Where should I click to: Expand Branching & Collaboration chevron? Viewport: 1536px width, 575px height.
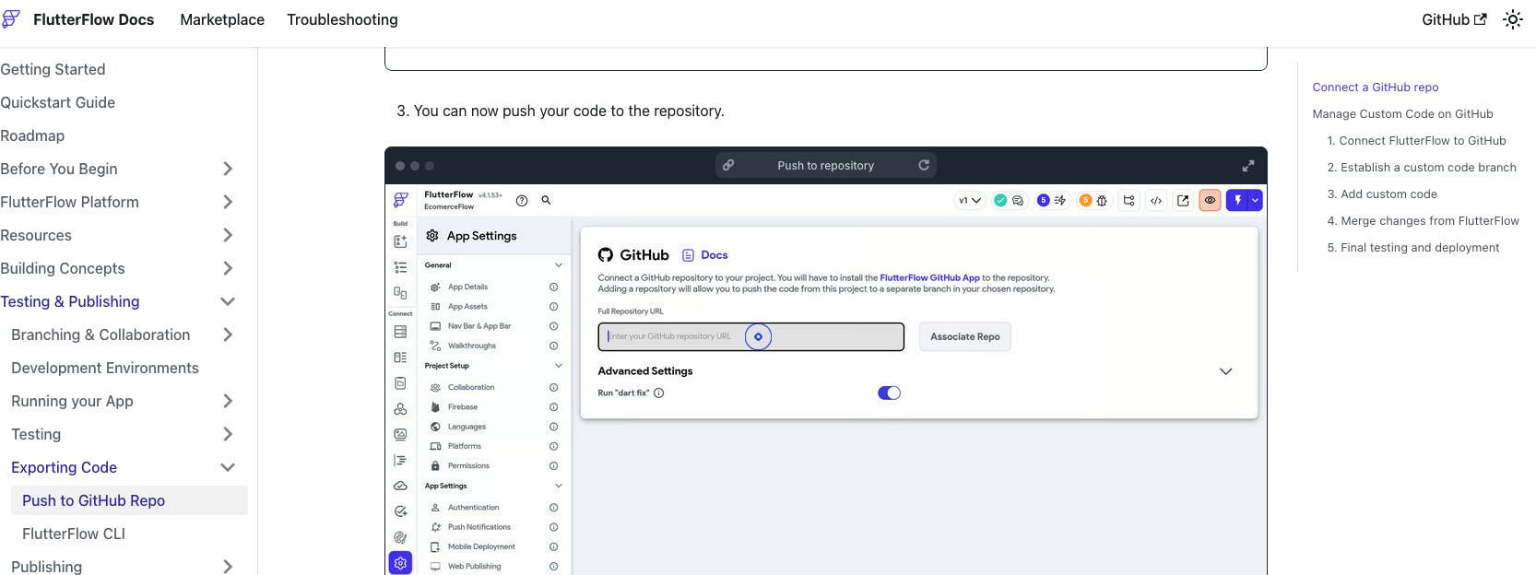pos(228,334)
